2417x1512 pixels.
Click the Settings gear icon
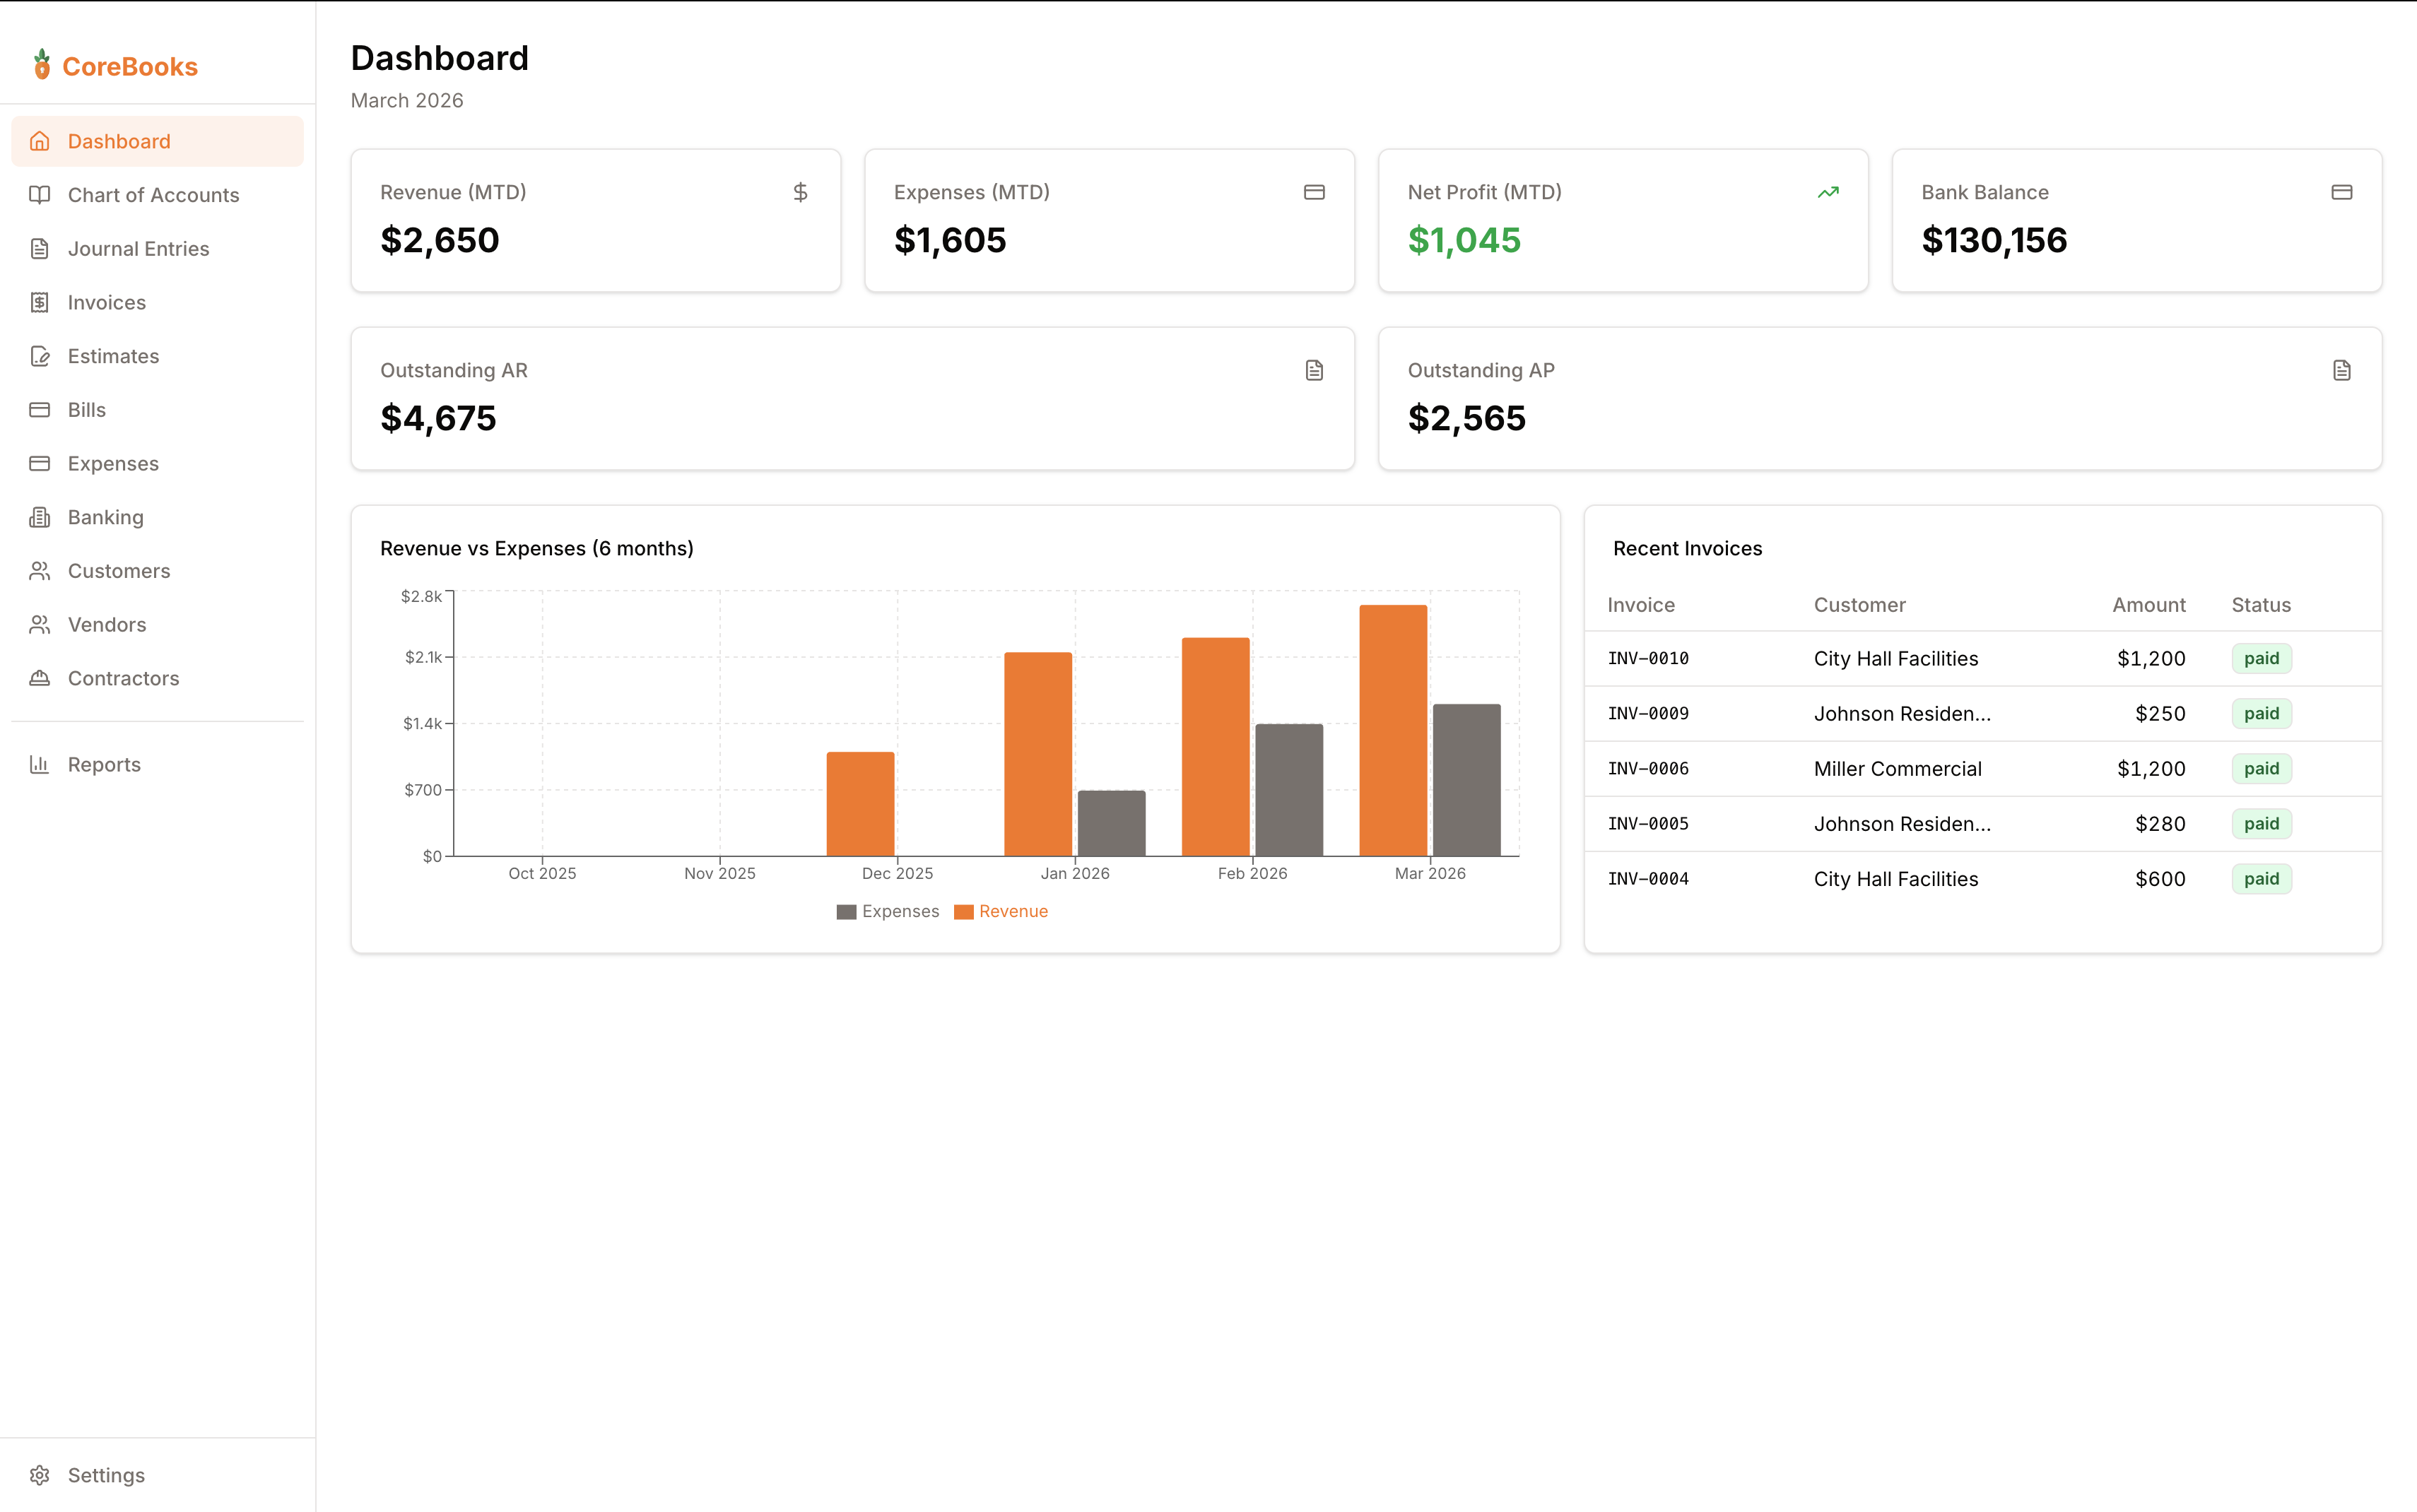coord(40,1475)
